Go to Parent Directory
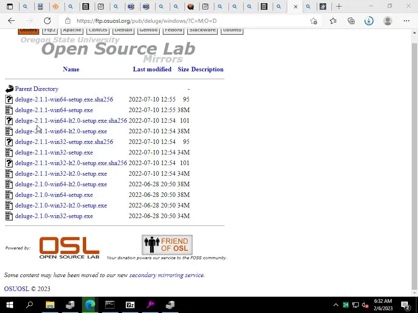Viewport: 418px width, 313px height. click(37, 89)
